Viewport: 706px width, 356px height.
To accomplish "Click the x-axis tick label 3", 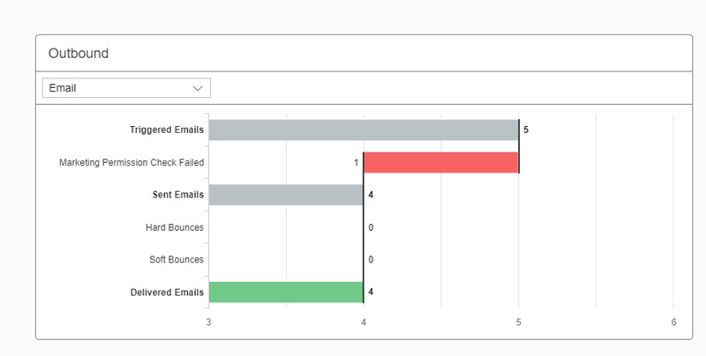I will 208,322.
